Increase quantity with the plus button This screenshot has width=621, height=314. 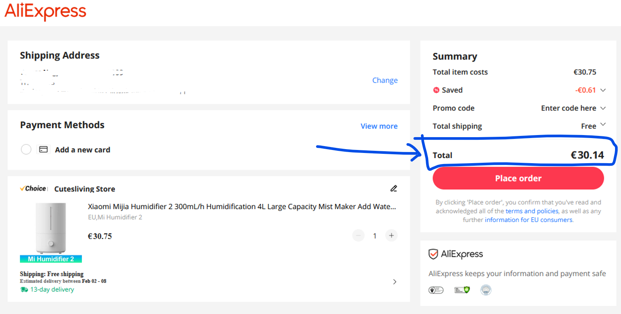pos(391,235)
